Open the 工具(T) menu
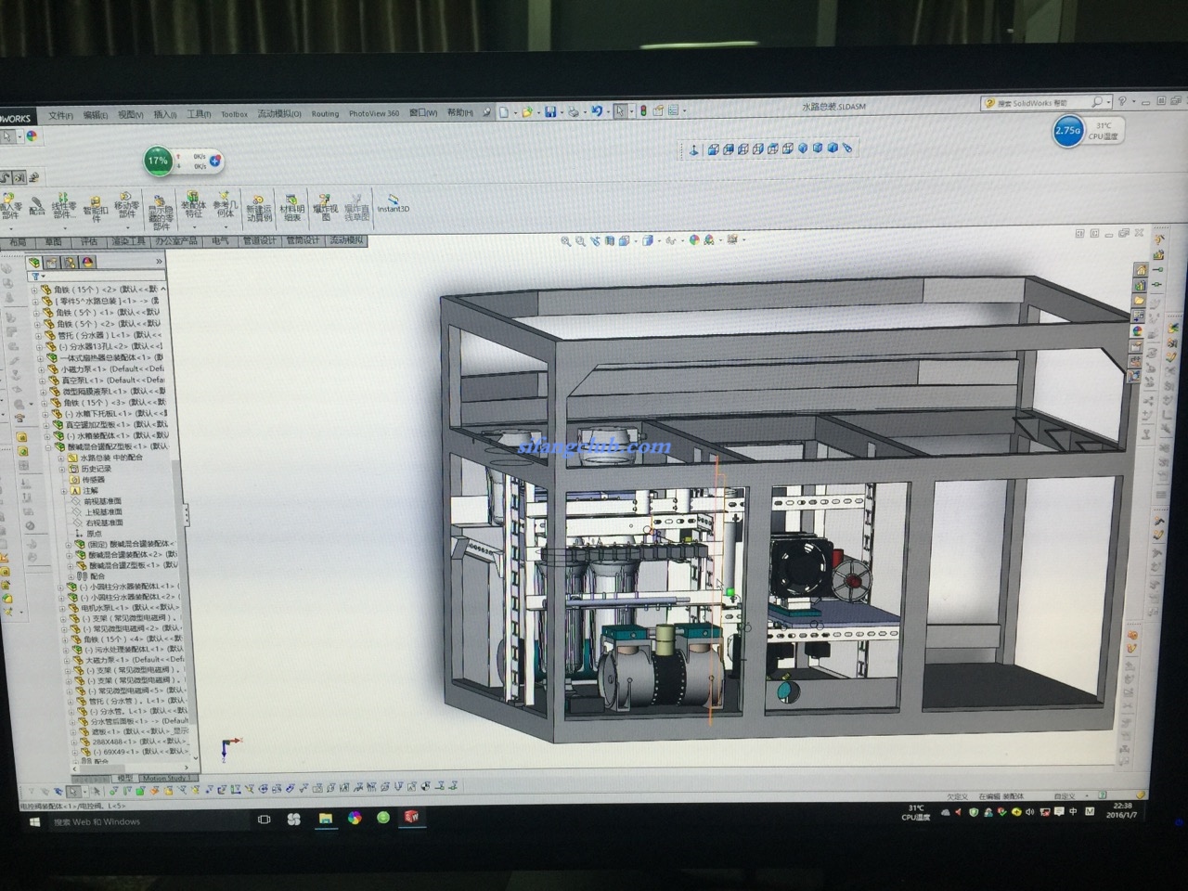 tap(199, 115)
